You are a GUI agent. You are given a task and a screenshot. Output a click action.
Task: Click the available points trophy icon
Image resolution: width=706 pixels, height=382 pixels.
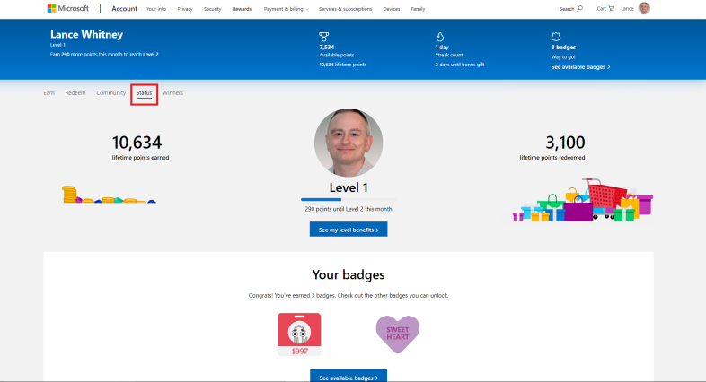click(x=323, y=37)
